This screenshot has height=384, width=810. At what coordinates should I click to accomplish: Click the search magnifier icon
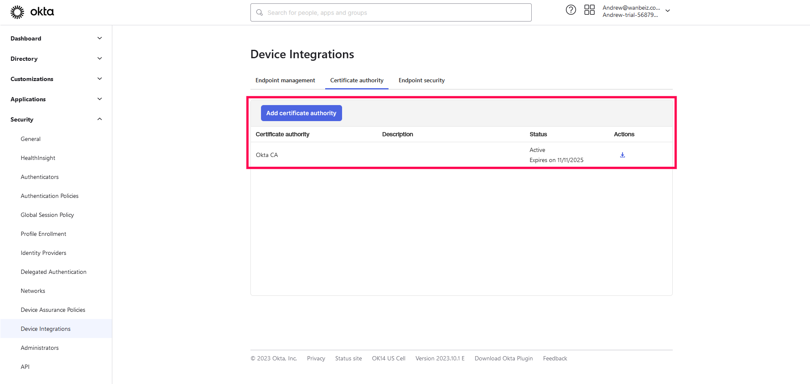(260, 13)
